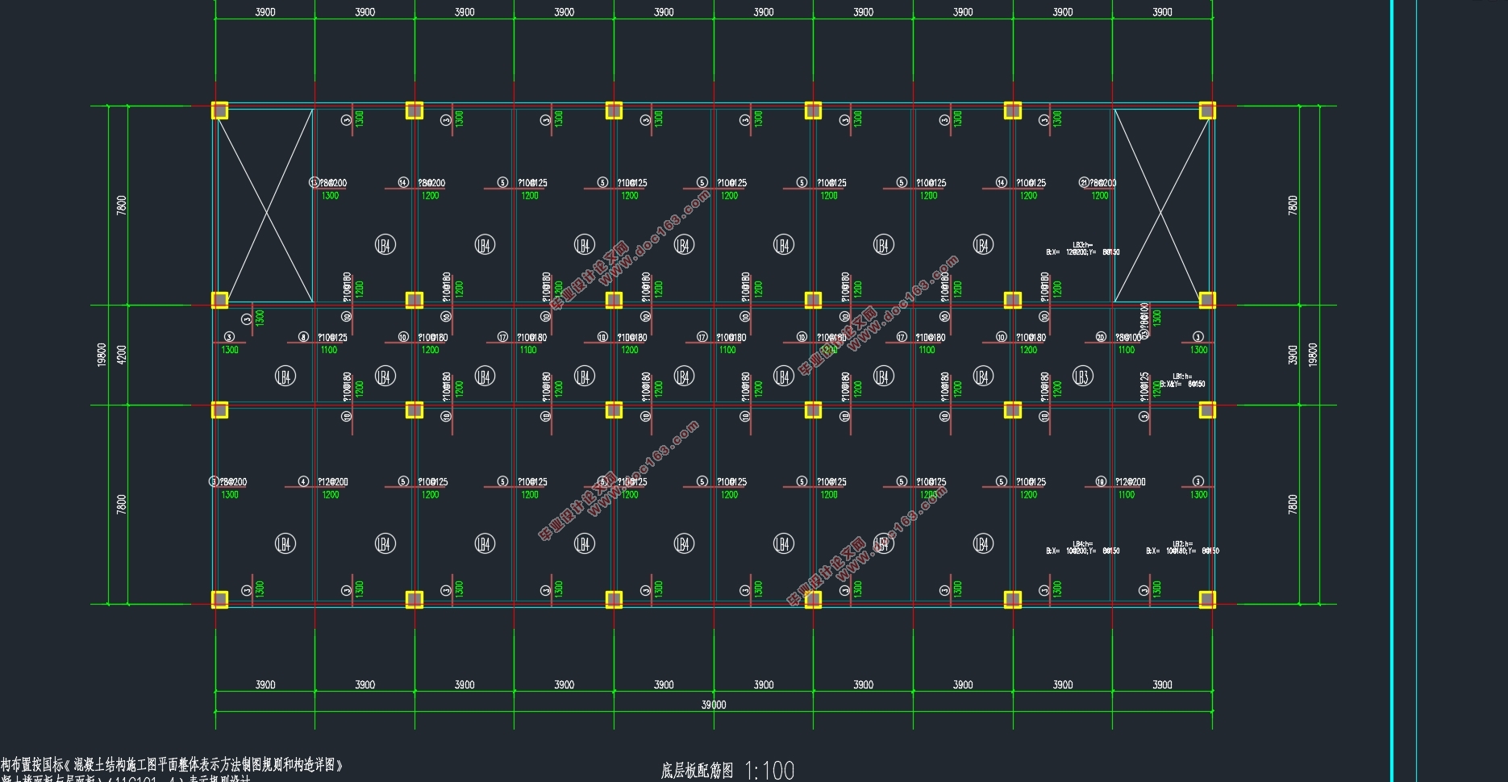Click the circled 21 rebar marker
The height and width of the screenshot is (782, 1508).
[x=1084, y=183]
